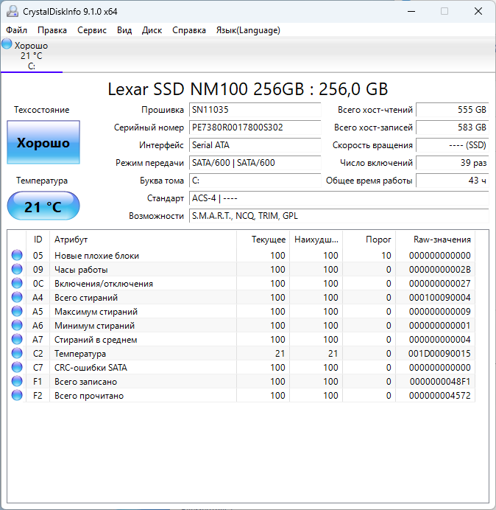Click the serial number field
496x510 pixels.
click(x=255, y=128)
